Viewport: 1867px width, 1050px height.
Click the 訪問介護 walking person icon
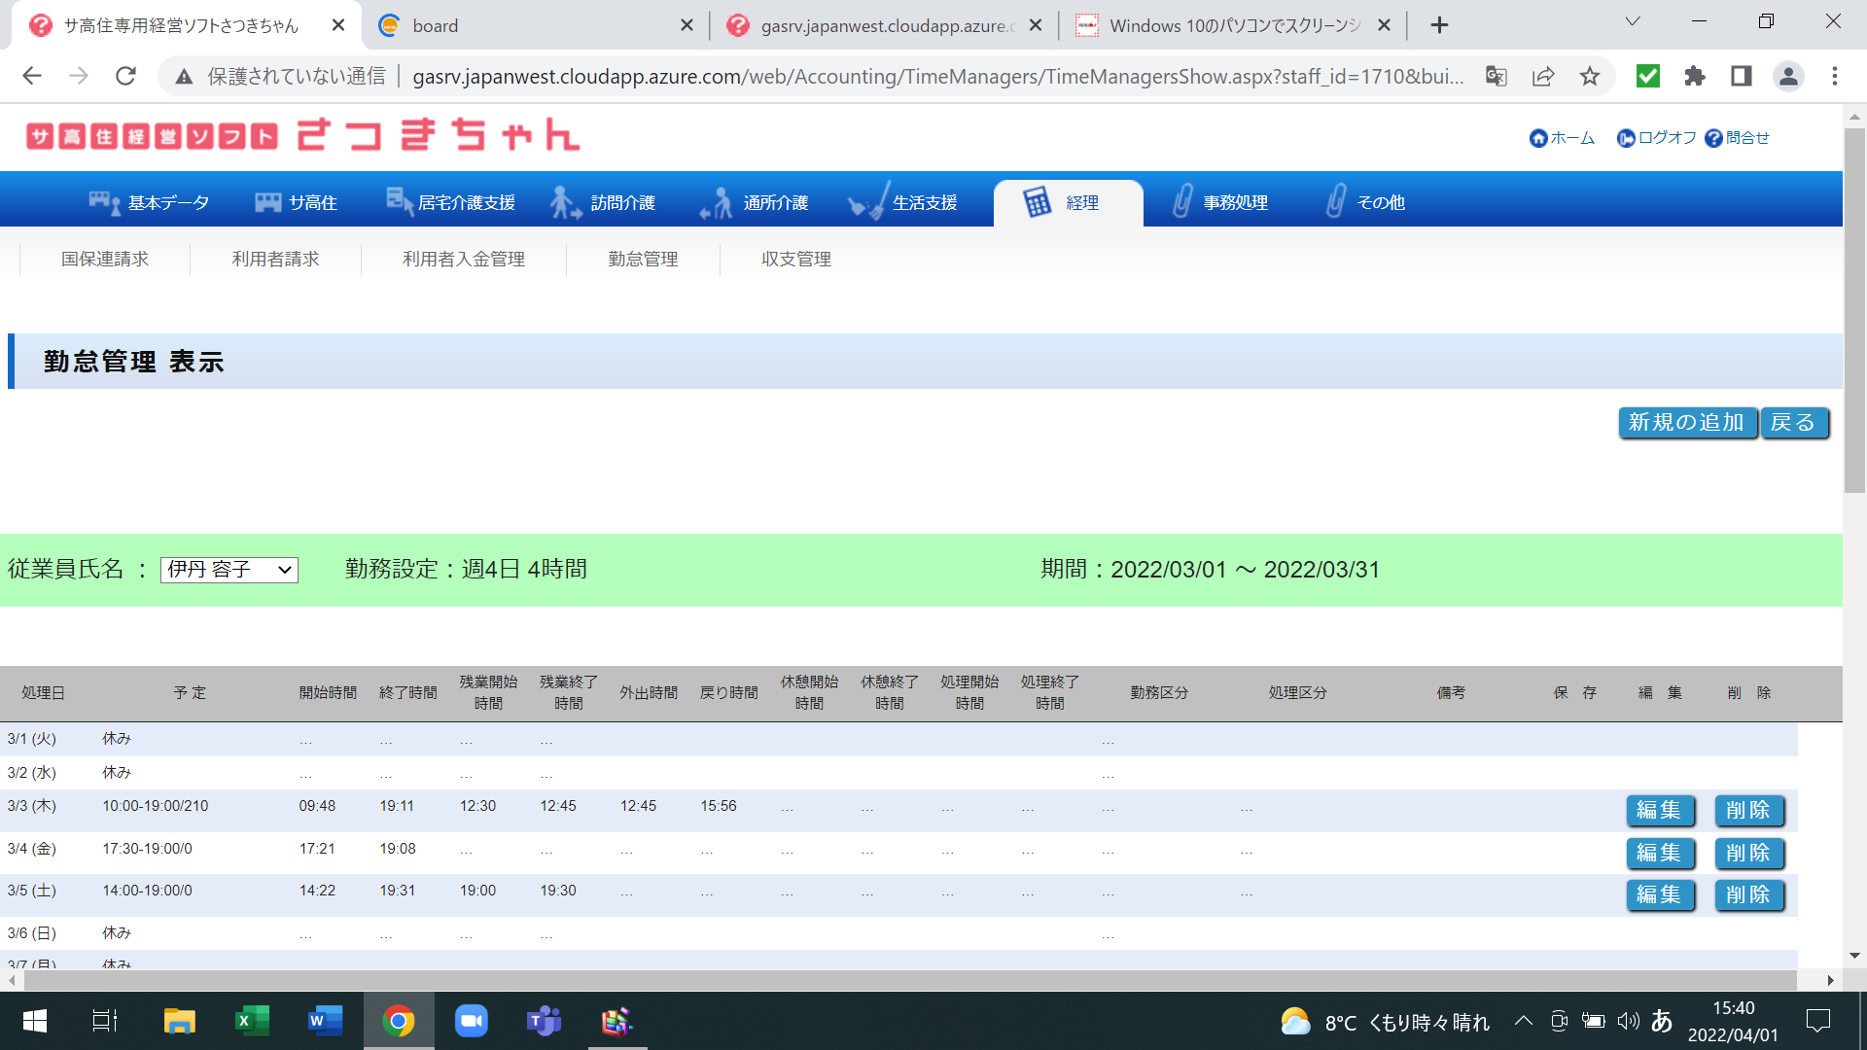564,202
